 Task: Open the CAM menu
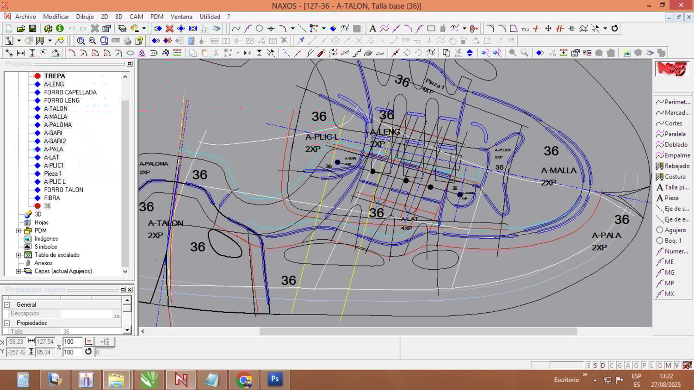pyautogui.click(x=136, y=17)
